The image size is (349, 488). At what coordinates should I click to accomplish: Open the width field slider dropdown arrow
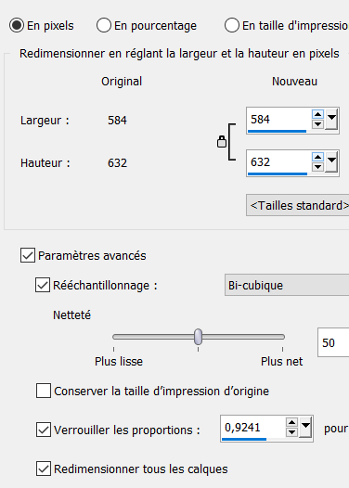(331, 119)
